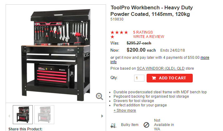This screenshot has height=131, width=223.
Task: Open the 'WRITE A REVIEW' link
Action: [x=149, y=37]
